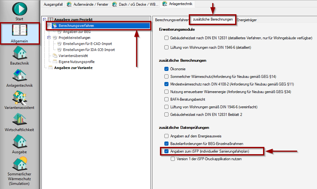The width and height of the screenshot is (317, 189).
Task: Collapse the Projekteinstellungen tree node
Action: click(x=49, y=38)
